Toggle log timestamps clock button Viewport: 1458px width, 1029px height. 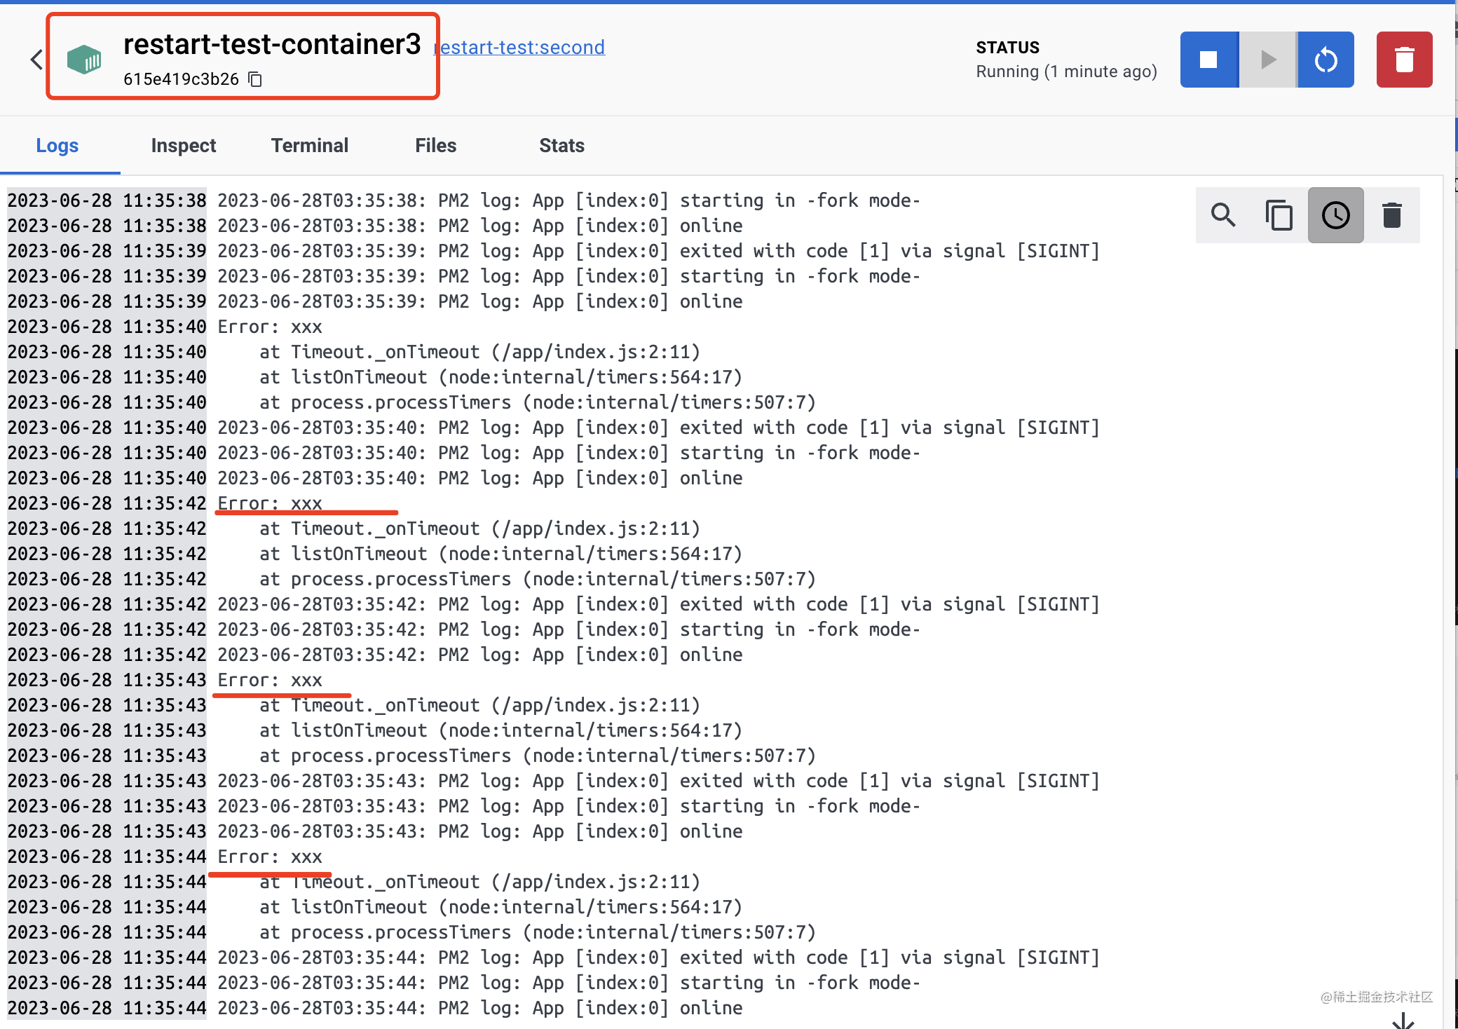pos(1335,215)
